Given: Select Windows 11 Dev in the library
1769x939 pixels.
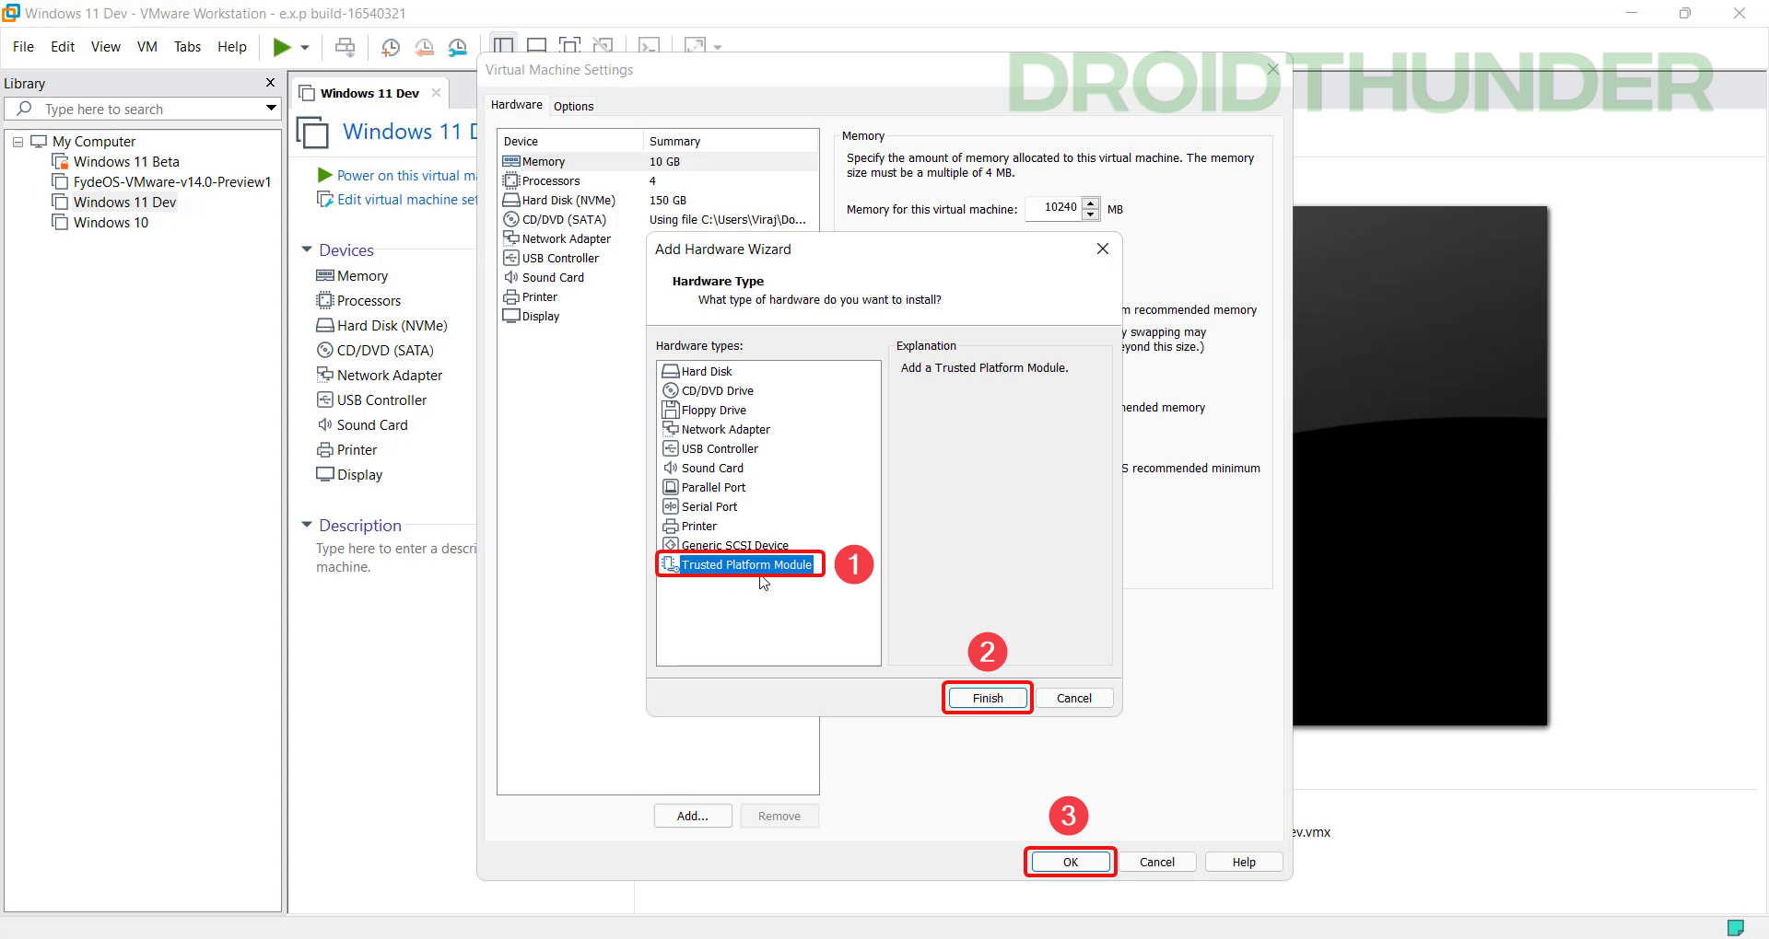Looking at the screenshot, I should pos(124,203).
